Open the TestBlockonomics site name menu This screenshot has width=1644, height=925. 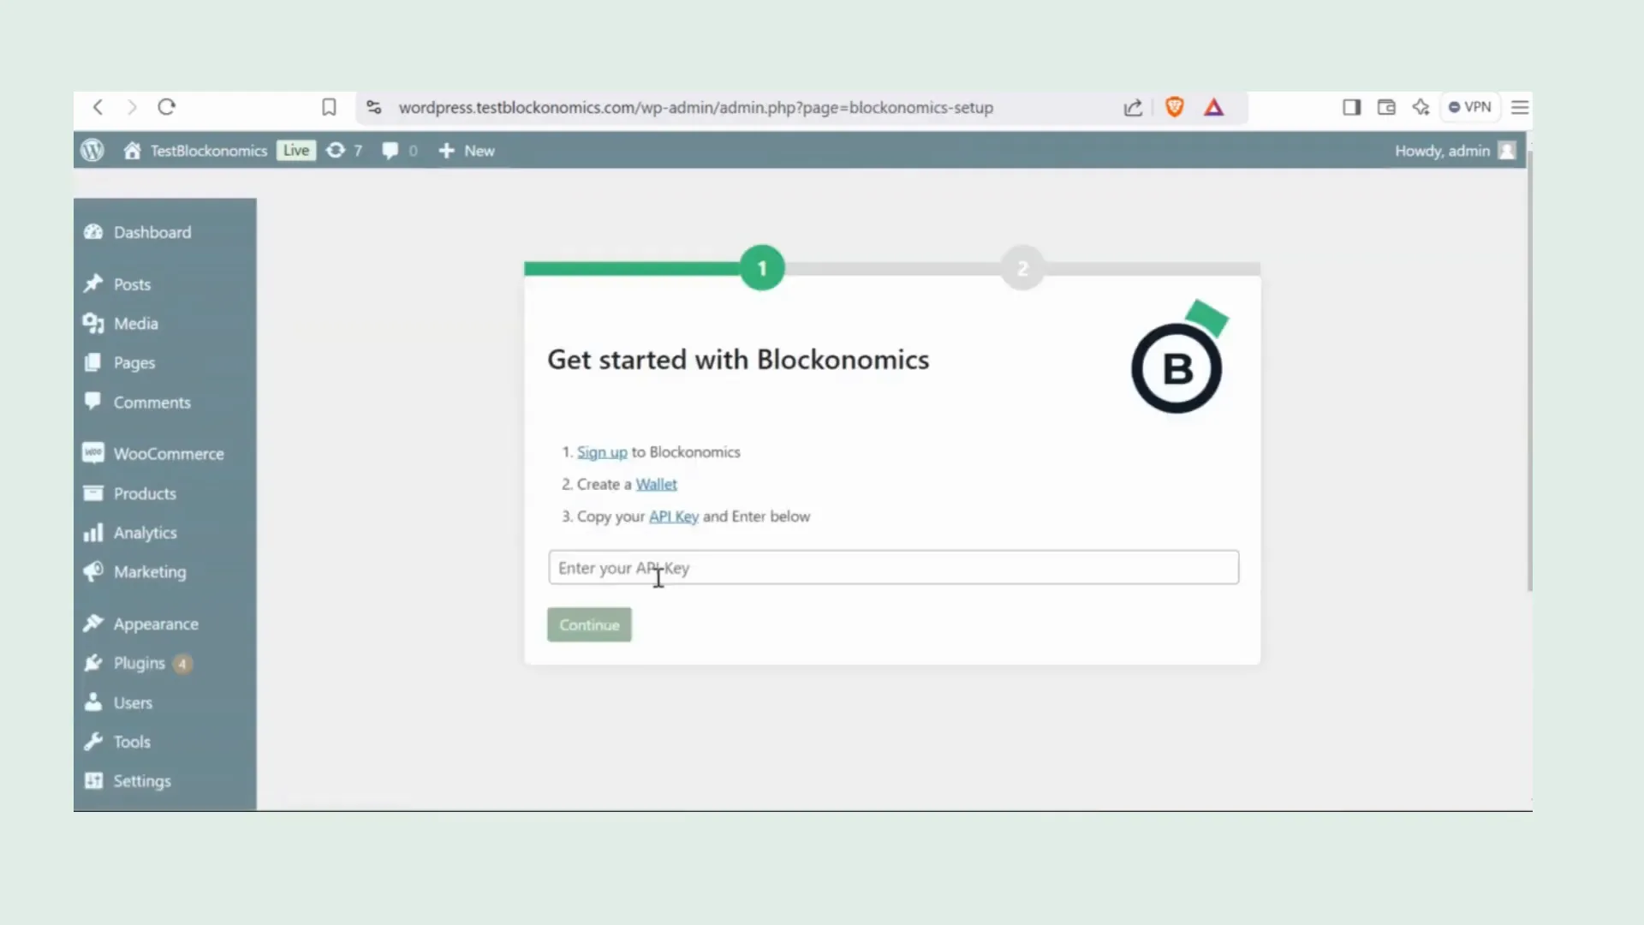pyautogui.click(x=209, y=151)
